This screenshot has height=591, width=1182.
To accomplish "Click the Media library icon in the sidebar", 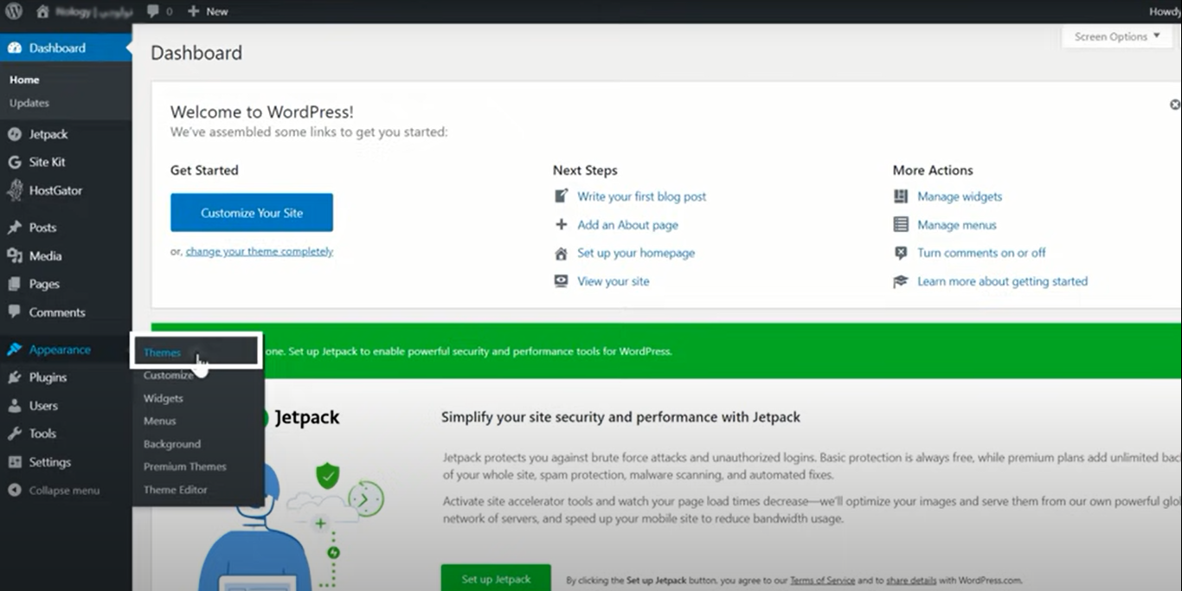I will (14, 256).
